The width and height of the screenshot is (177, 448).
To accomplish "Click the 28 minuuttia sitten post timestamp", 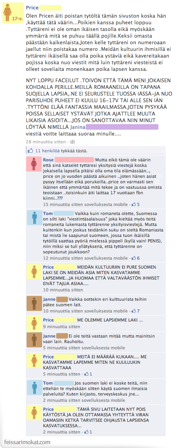I will point(45,142).
